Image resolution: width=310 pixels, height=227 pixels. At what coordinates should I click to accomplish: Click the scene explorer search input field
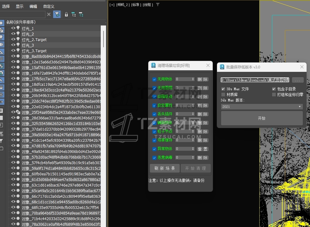pyautogui.click(x=22, y=14)
